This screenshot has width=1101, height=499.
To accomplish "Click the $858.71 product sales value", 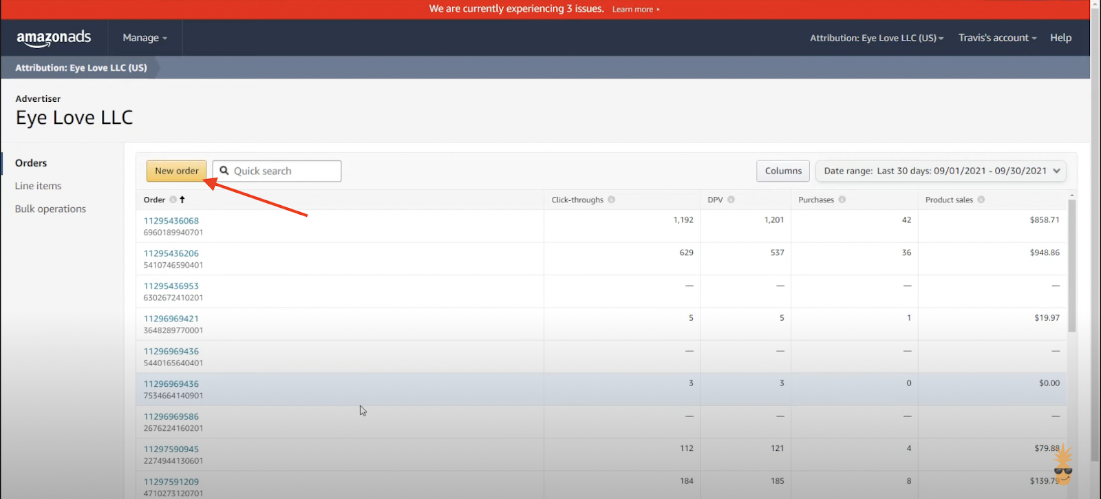I will pos(1045,220).
